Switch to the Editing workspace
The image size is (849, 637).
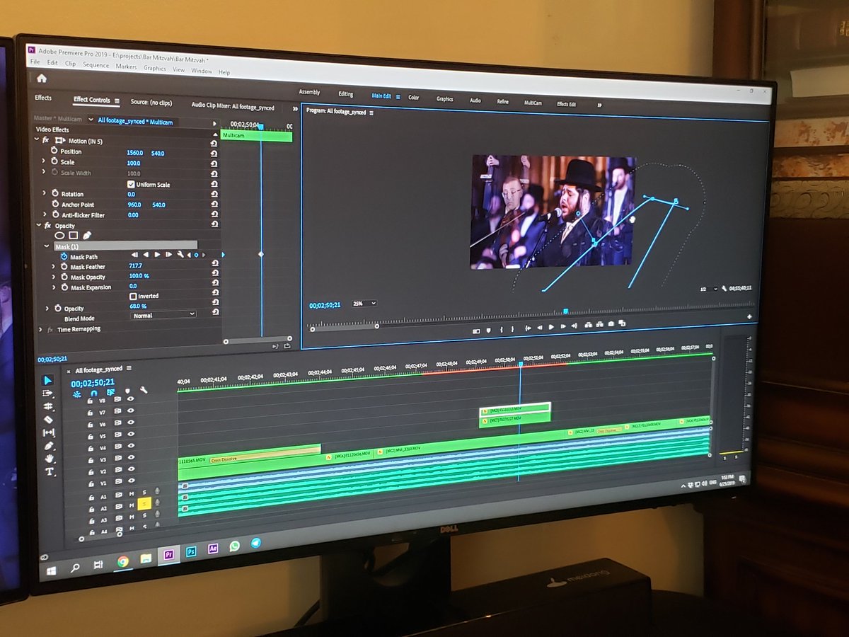tap(345, 94)
